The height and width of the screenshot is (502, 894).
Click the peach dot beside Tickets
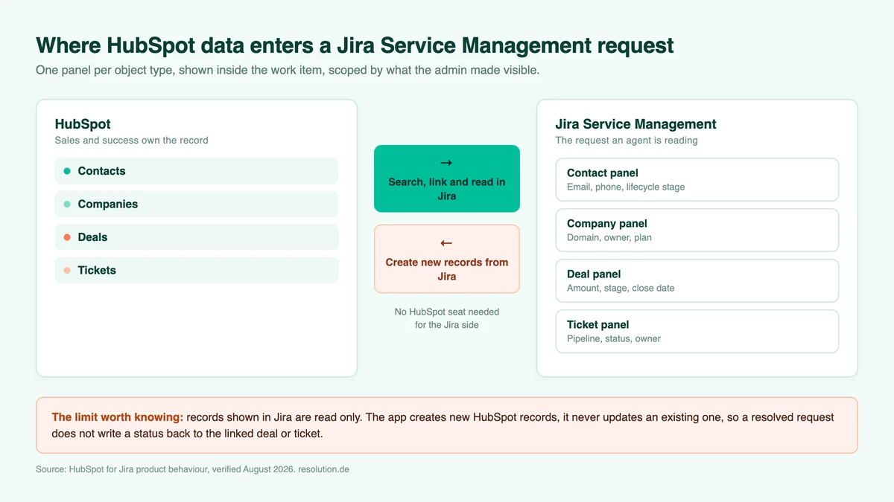pos(67,270)
